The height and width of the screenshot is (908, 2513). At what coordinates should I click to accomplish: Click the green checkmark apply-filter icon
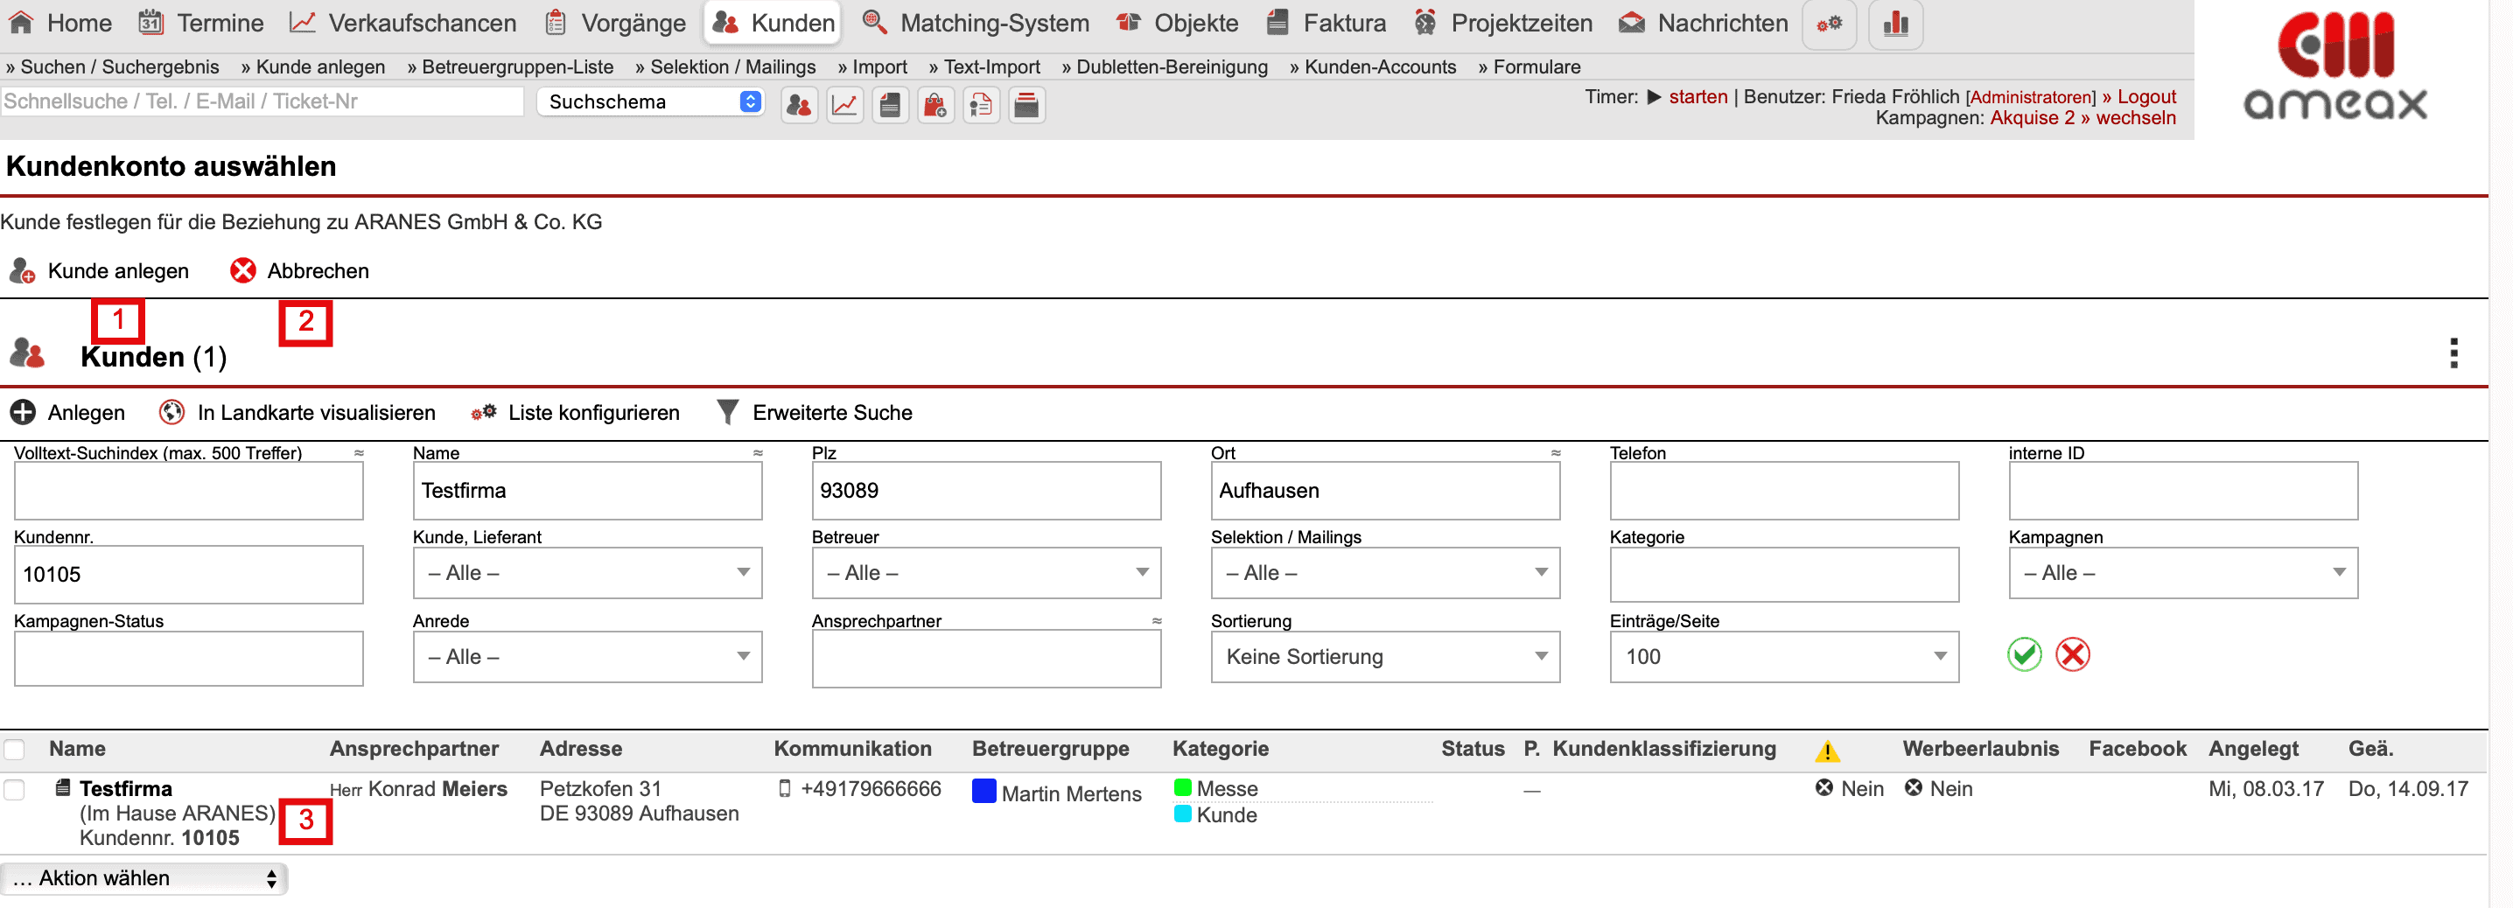pyautogui.click(x=2023, y=654)
